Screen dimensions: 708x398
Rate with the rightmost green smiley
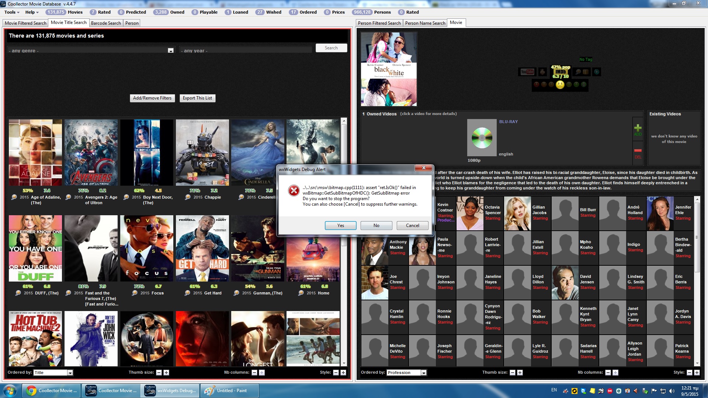[x=584, y=84]
